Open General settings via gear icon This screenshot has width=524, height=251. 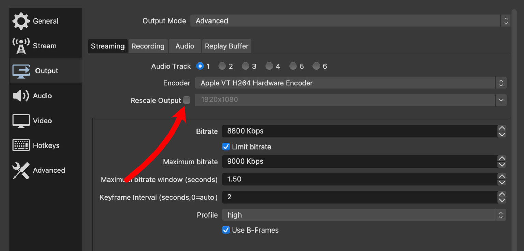point(20,21)
